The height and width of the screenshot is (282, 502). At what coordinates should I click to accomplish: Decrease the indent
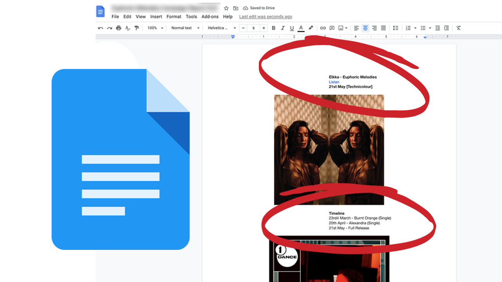[x=438, y=28]
